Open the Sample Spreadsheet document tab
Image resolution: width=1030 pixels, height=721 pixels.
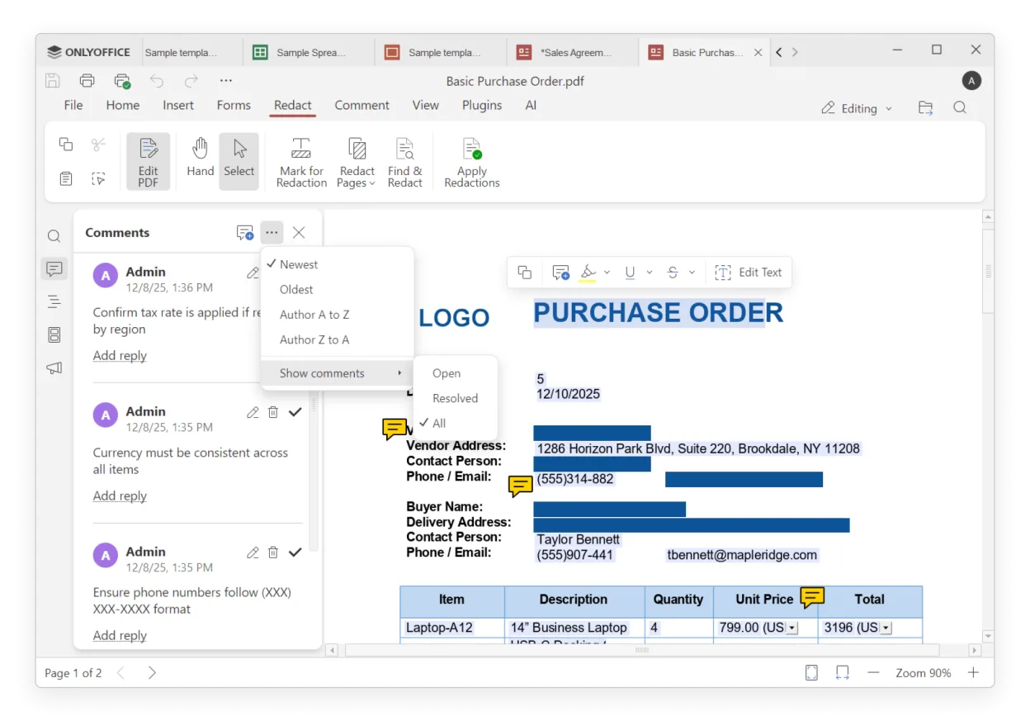308,52
